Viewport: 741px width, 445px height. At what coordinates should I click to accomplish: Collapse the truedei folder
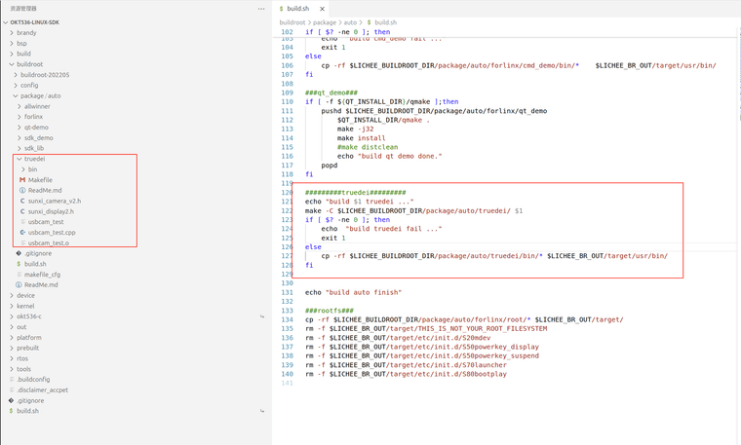coord(31,159)
